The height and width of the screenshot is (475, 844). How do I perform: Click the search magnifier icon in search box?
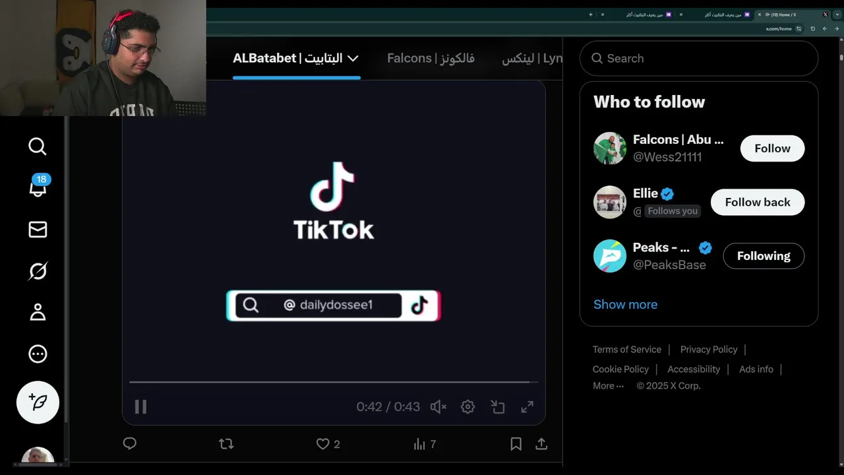pos(597,58)
